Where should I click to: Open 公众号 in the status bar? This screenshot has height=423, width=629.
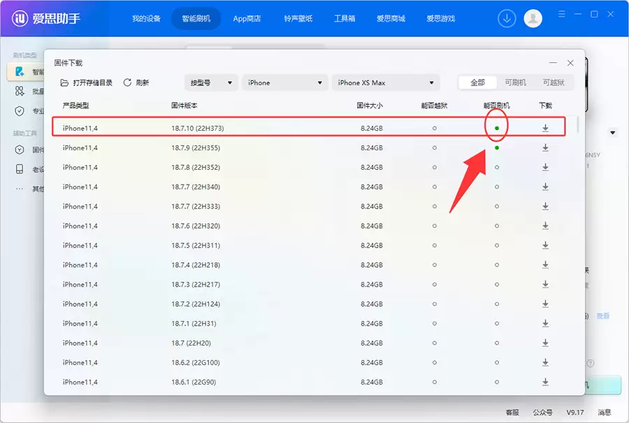point(543,413)
